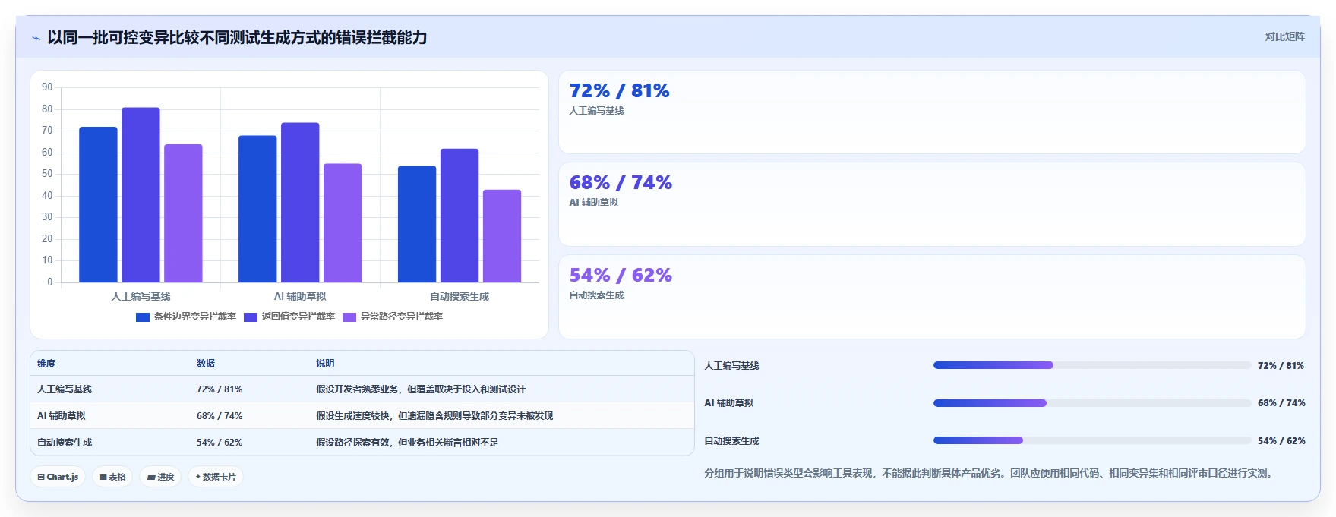
Task: Click the 自动搜索生成 x-axis label under the chart
Action: [x=460, y=296]
